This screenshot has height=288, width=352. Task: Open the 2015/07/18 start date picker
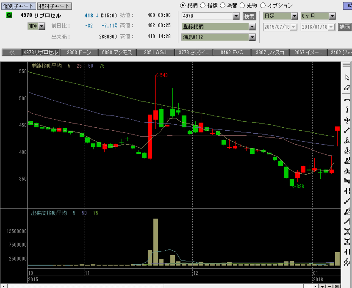tap(294, 27)
